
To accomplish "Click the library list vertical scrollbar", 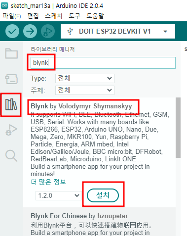I will coord(178,128).
